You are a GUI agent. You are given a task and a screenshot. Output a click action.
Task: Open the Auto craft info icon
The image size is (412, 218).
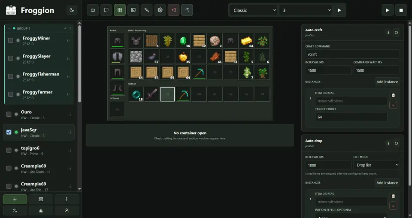coord(388,33)
